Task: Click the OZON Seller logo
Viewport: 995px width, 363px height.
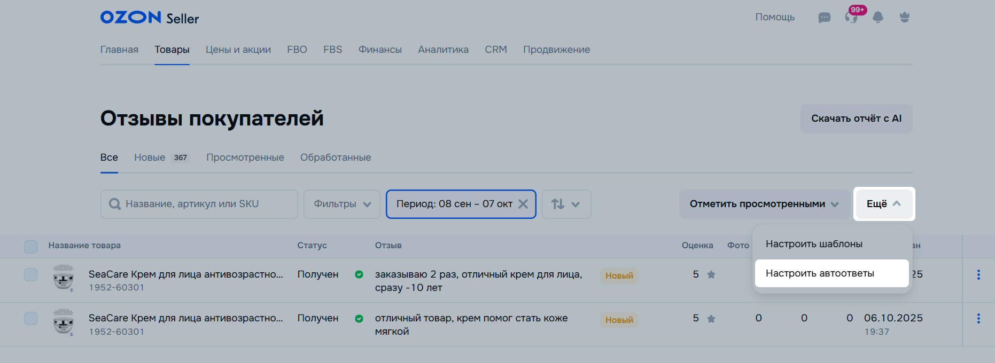Action: pyautogui.click(x=149, y=18)
